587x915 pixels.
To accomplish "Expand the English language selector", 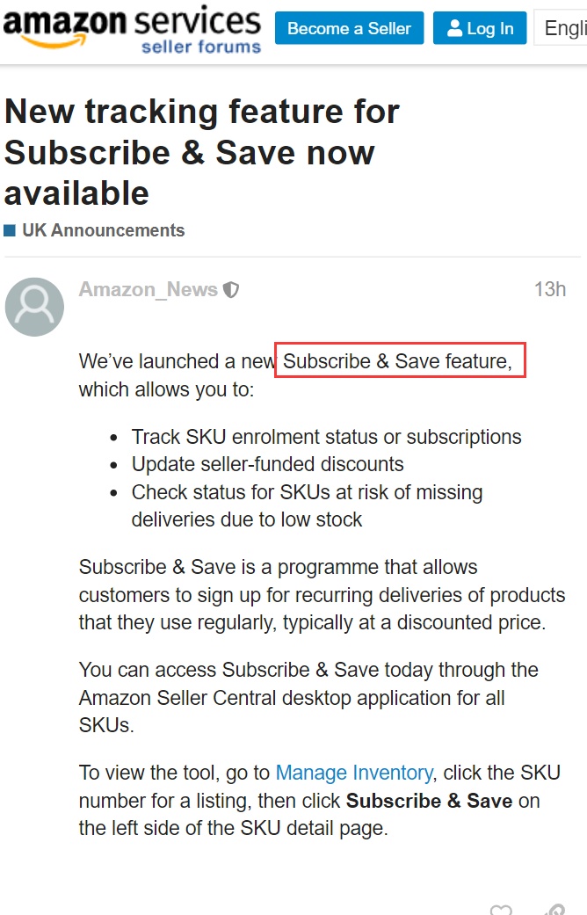I will pyautogui.click(x=562, y=28).
